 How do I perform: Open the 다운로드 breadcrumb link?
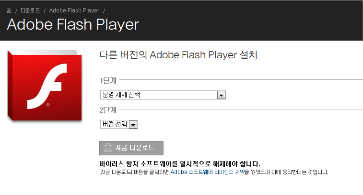[x=30, y=11]
